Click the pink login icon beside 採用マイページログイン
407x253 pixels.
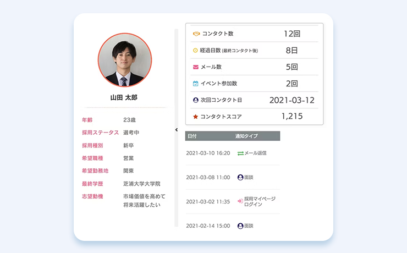240,201
